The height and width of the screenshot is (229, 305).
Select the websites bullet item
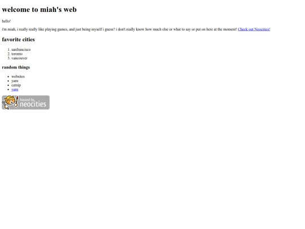[18, 76]
